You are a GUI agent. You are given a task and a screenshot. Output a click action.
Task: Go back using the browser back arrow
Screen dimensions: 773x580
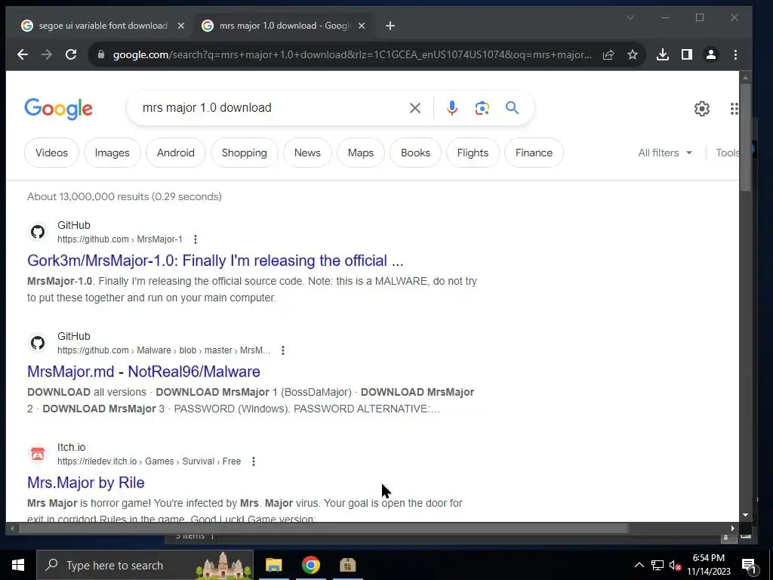pyautogui.click(x=23, y=54)
